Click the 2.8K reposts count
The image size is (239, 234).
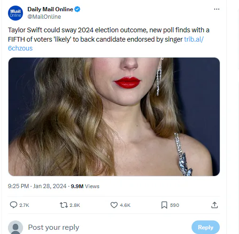[75, 205]
